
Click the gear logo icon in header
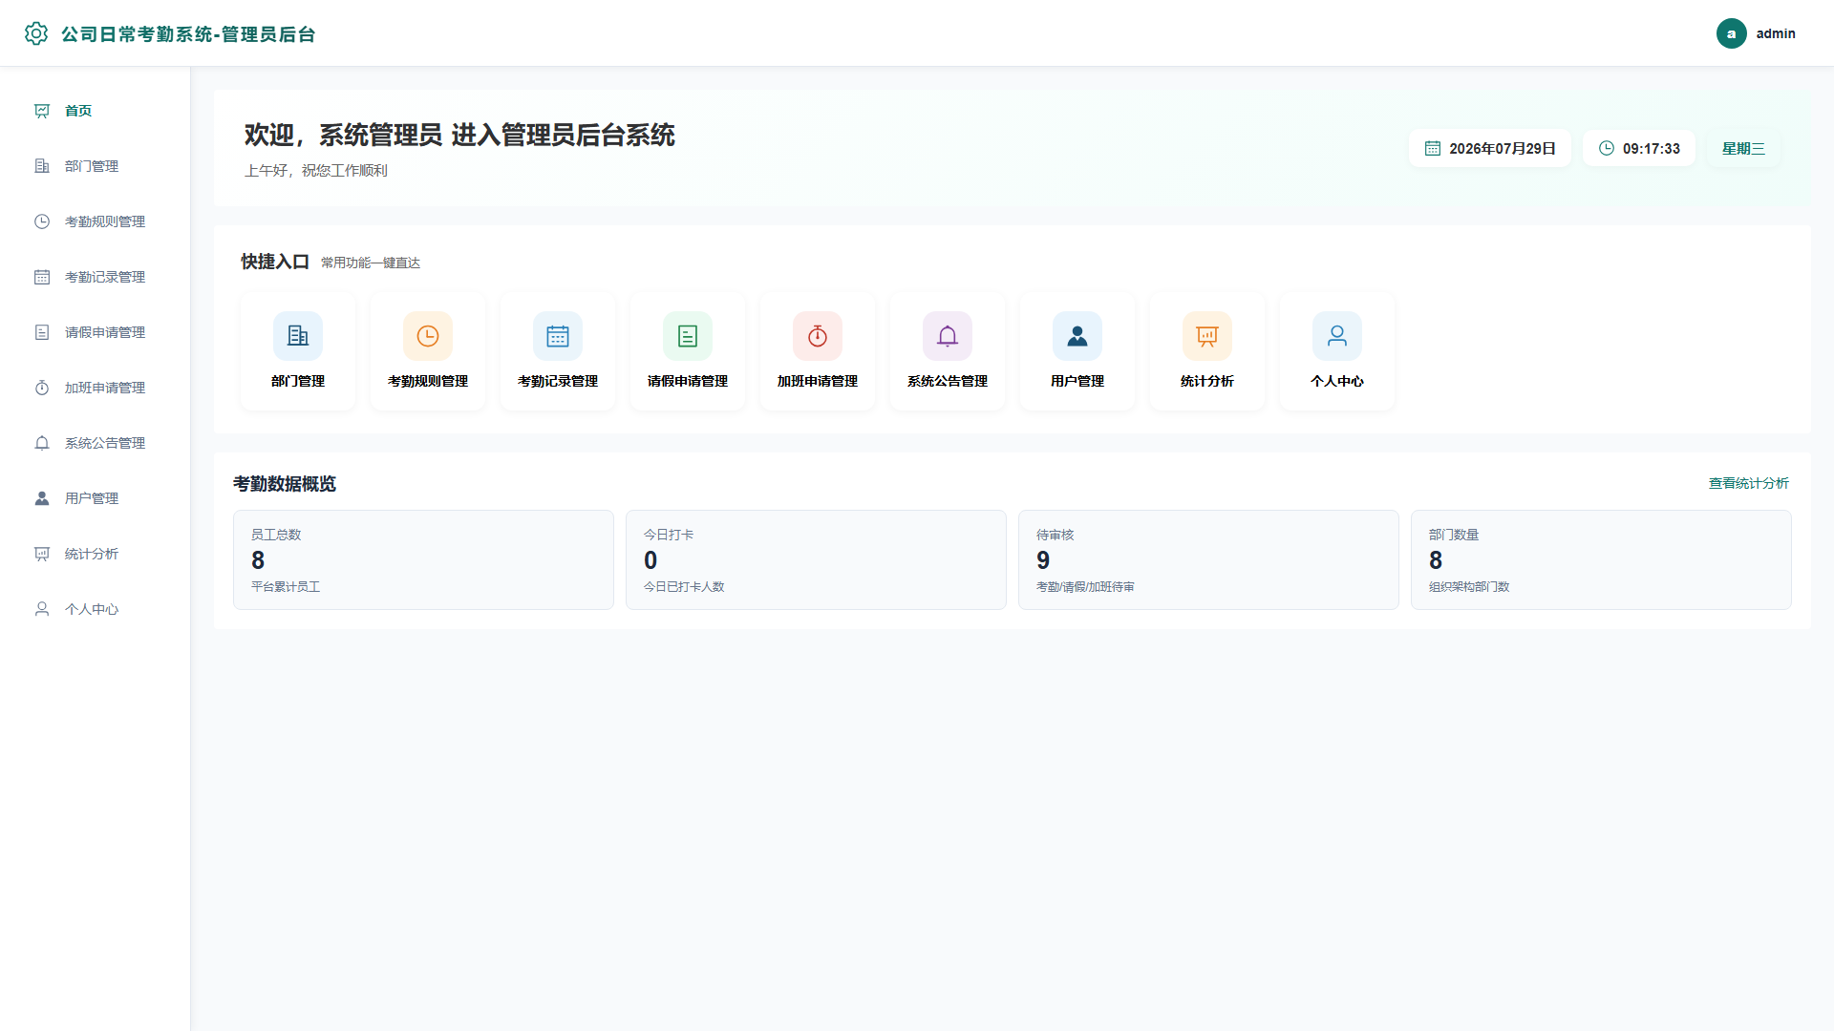36,33
